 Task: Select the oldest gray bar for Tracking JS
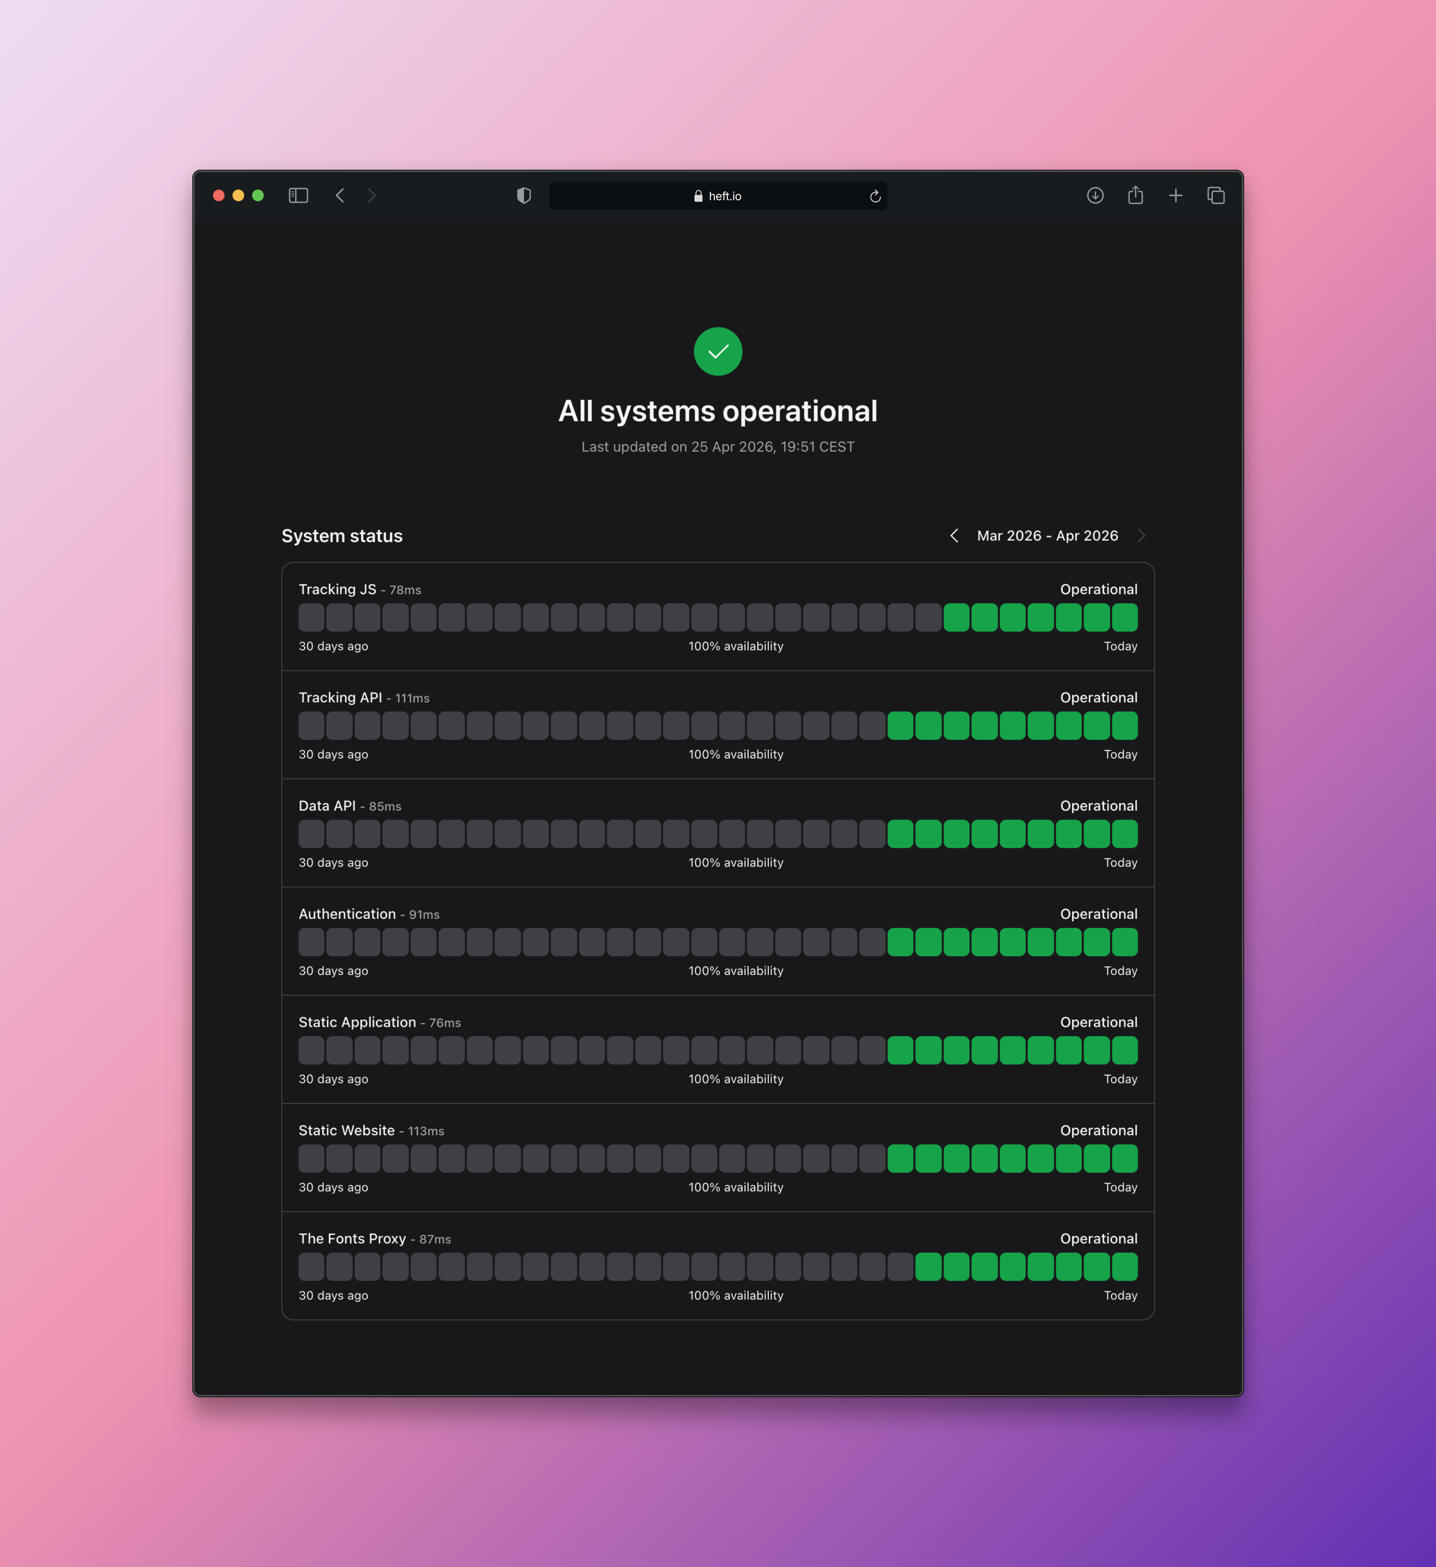[312, 617]
